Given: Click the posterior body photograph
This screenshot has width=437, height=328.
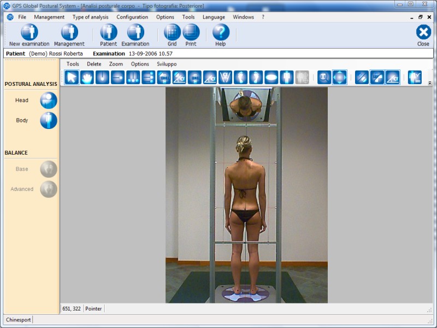Looking at the screenshot, I should 246,195.
